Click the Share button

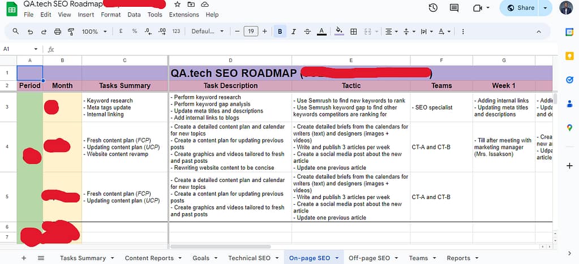[x=520, y=8]
